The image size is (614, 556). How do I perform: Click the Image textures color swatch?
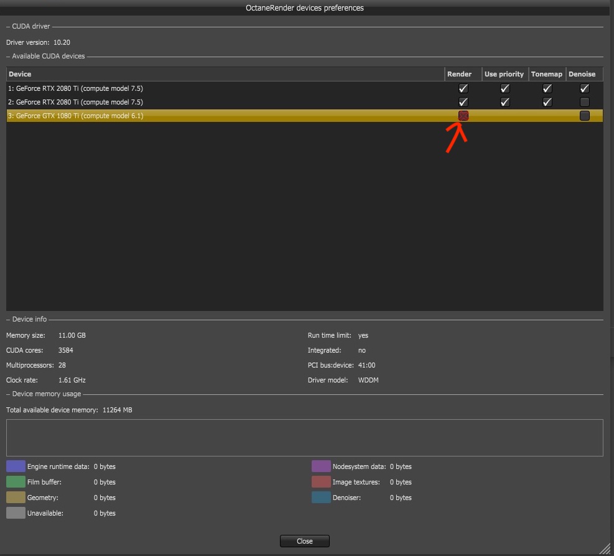321,481
